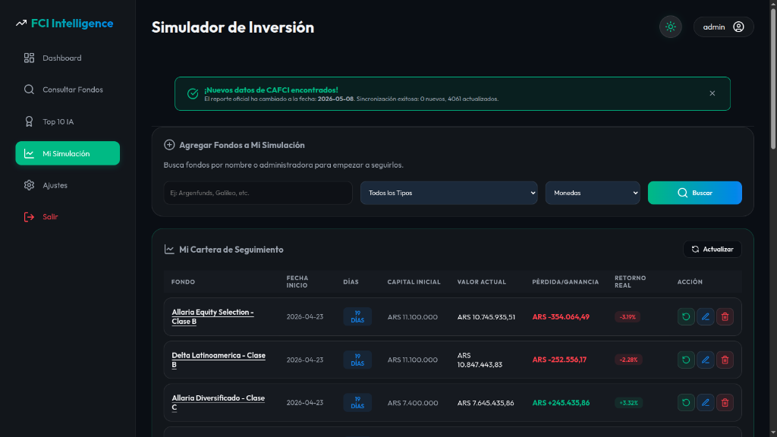Screen dimensions: 777x437
Task: Select Mi Simulación in the sidebar
Action: coord(68,153)
